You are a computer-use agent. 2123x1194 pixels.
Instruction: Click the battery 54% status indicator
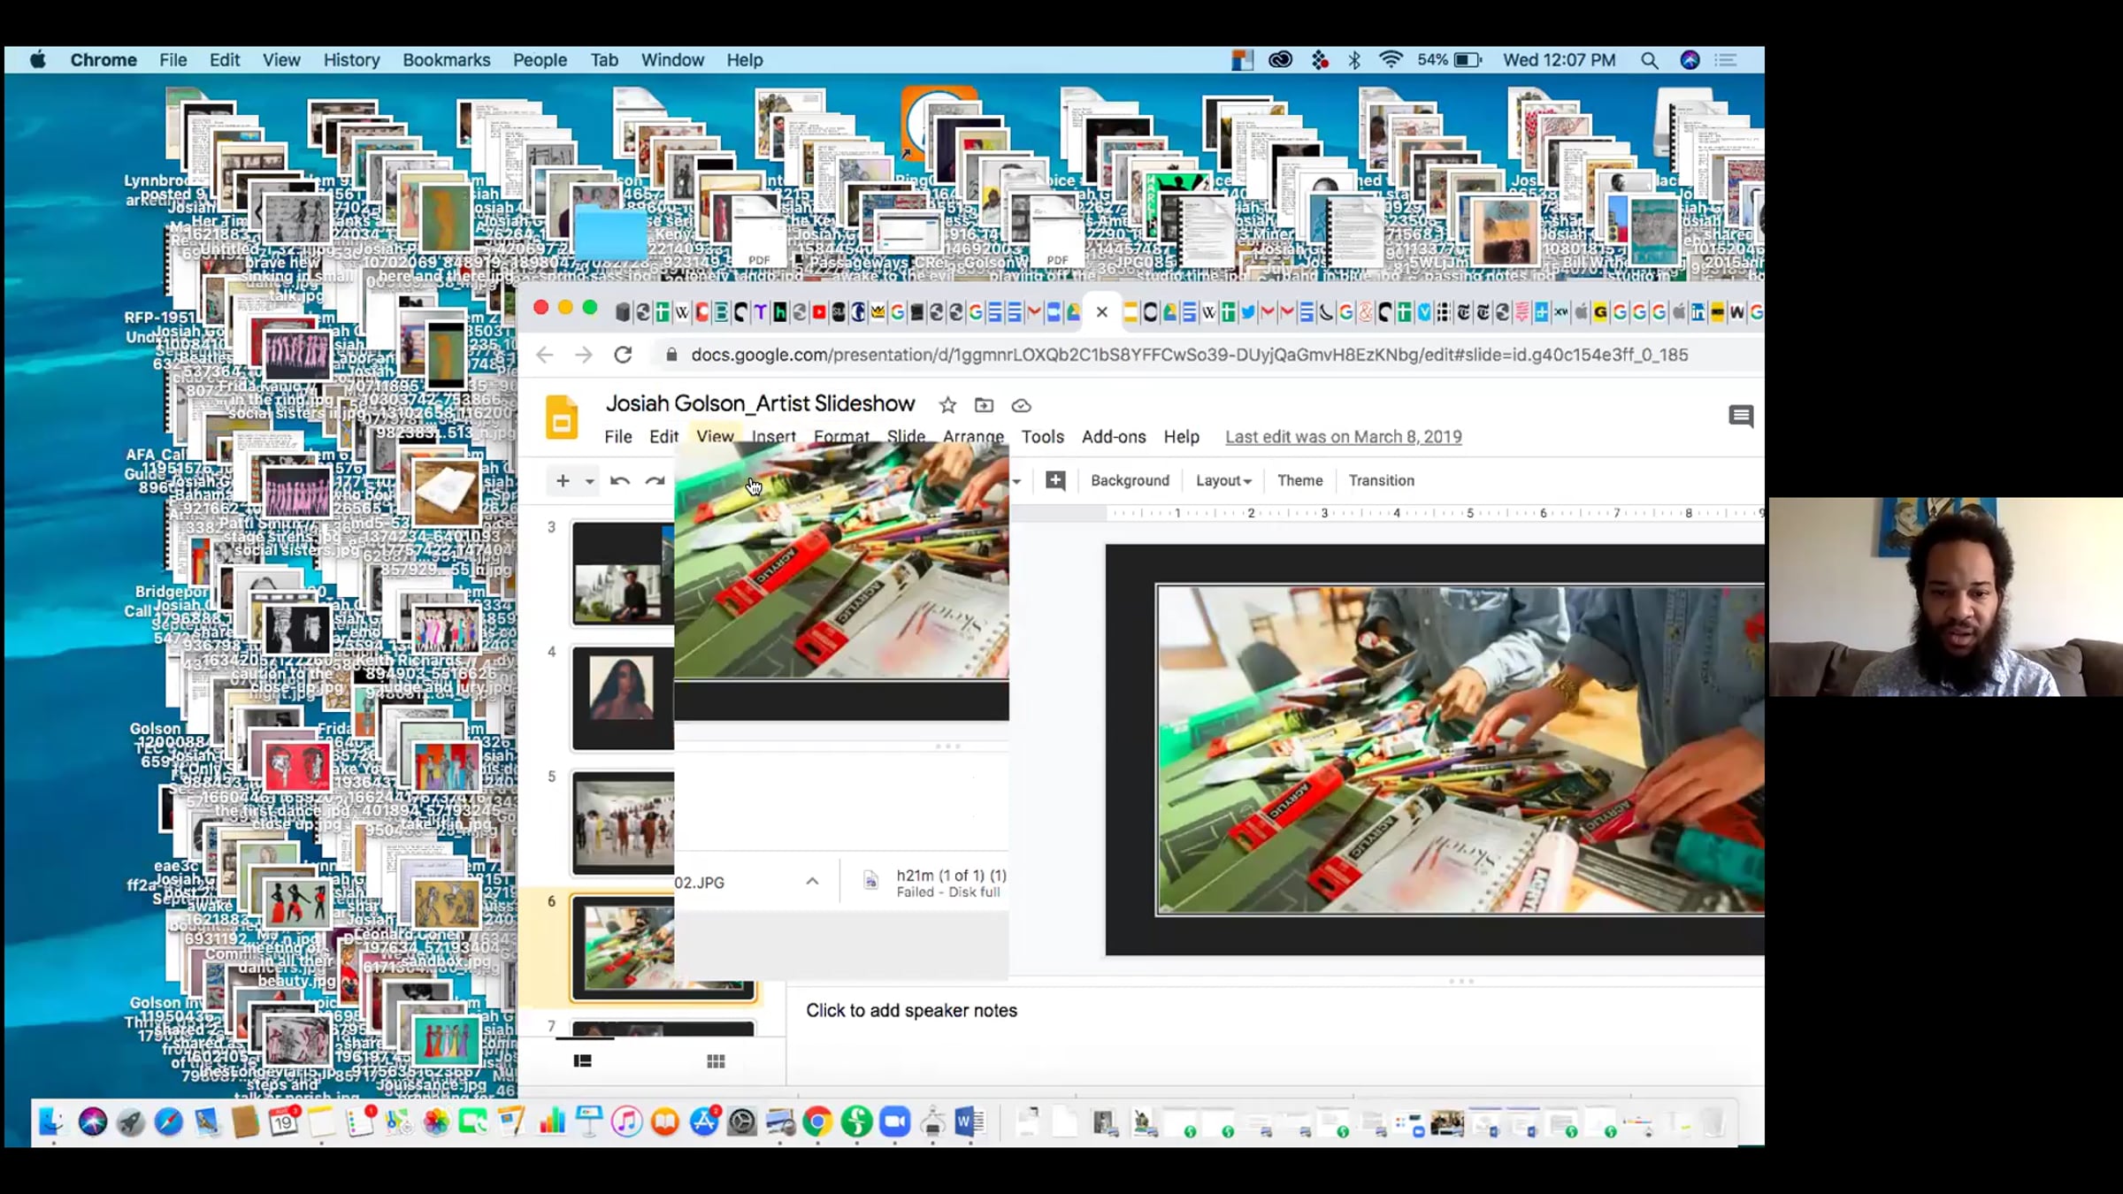[1449, 60]
